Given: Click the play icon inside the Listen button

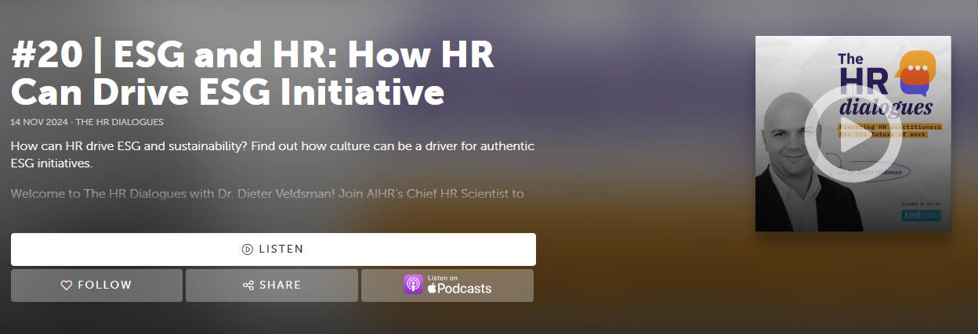Looking at the screenshot, I should point(248,250).
